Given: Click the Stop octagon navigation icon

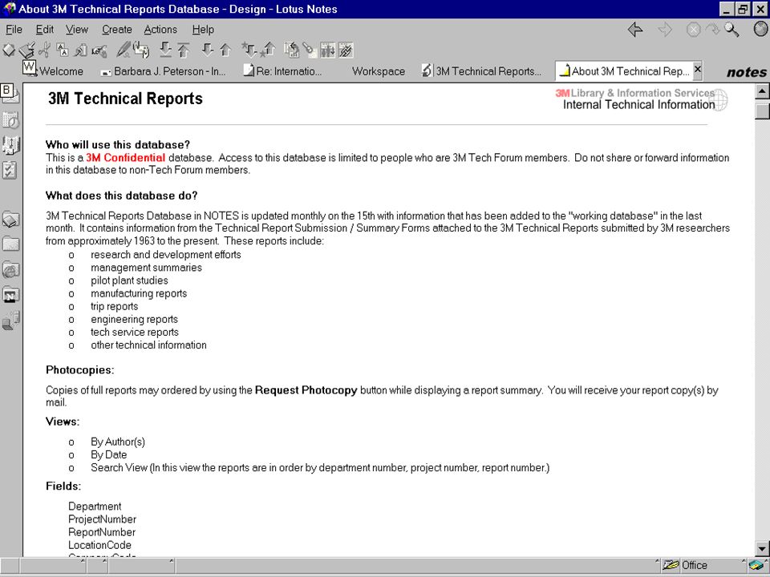Looking at the screenshot, I should pos(693,30).
